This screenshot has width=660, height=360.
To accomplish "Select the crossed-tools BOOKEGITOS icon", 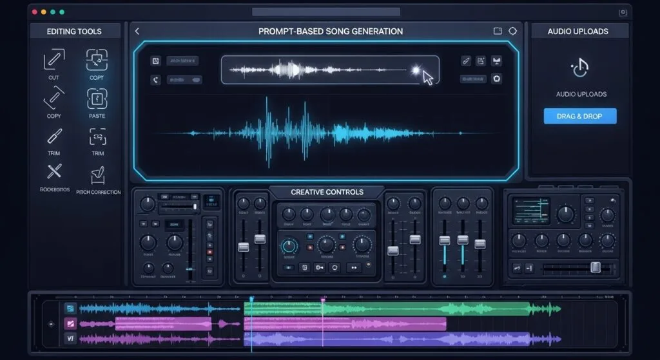I will [54, 171].
